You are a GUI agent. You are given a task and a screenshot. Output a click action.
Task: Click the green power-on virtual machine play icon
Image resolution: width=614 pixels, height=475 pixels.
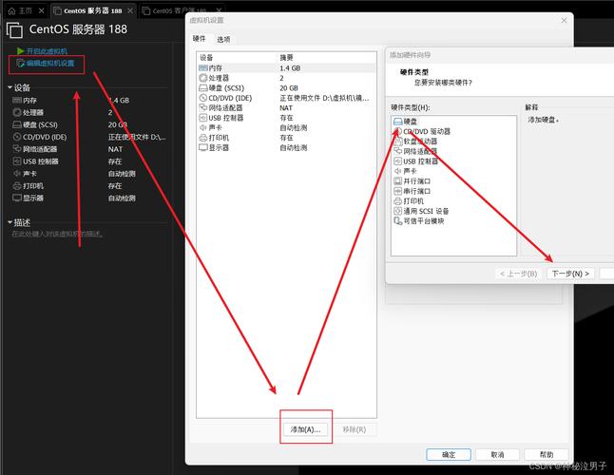pos(20,51)
